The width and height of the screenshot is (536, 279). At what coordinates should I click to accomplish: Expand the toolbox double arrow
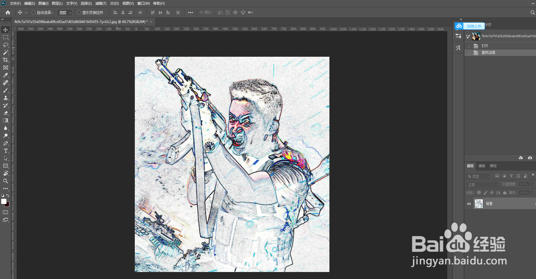pyautogui.click(x=3, y=19)
